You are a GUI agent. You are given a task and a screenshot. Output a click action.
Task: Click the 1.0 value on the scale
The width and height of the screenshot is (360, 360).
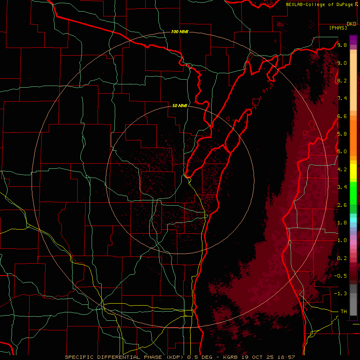(342, 240)
